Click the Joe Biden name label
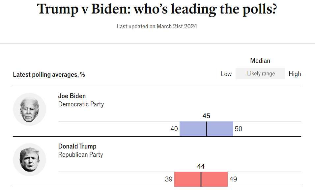Screen dimensions: 315x190 (72, 96)
